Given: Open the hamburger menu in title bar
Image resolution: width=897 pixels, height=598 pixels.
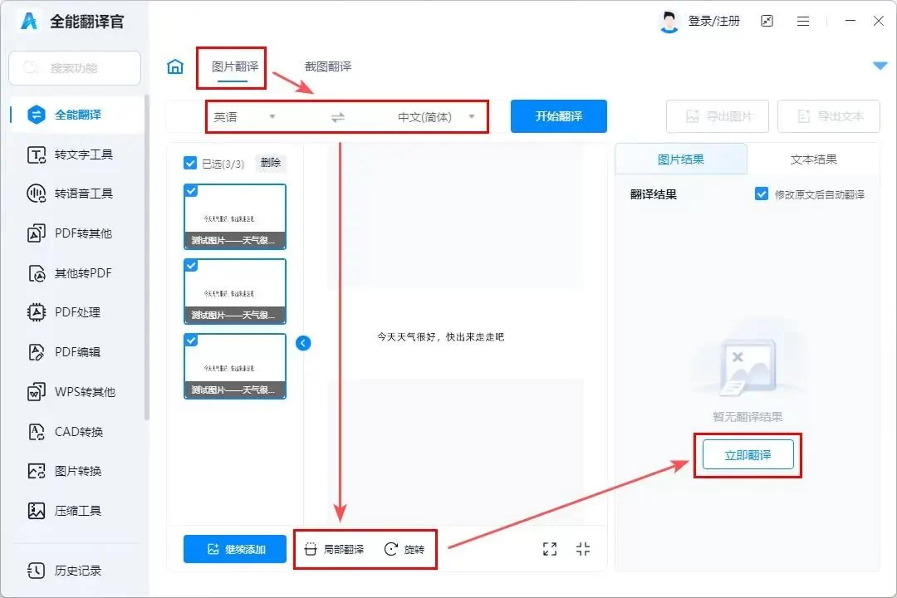Looking at the screenshot, I should [803, 21].
